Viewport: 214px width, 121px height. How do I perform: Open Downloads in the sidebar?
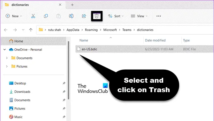click(x=22, y=92)
